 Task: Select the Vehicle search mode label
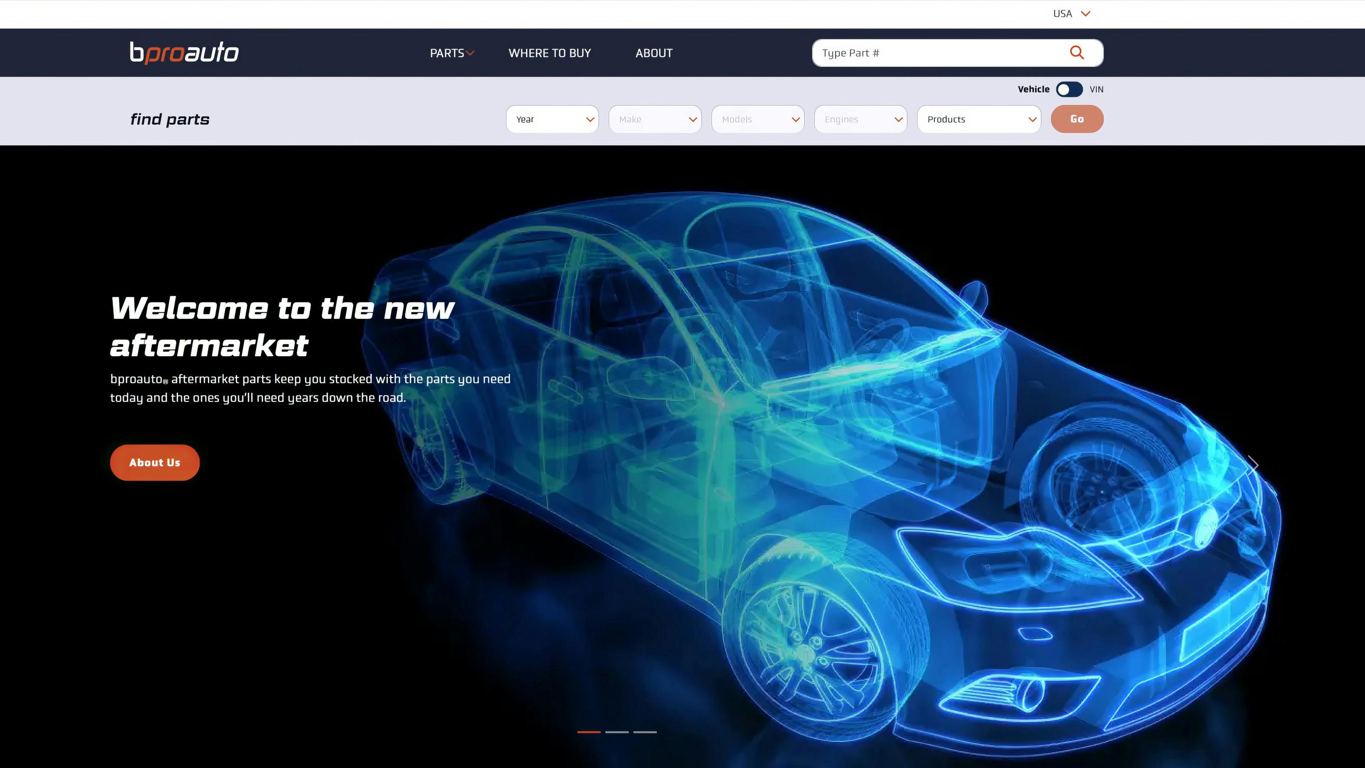(x=1033, y=89)
